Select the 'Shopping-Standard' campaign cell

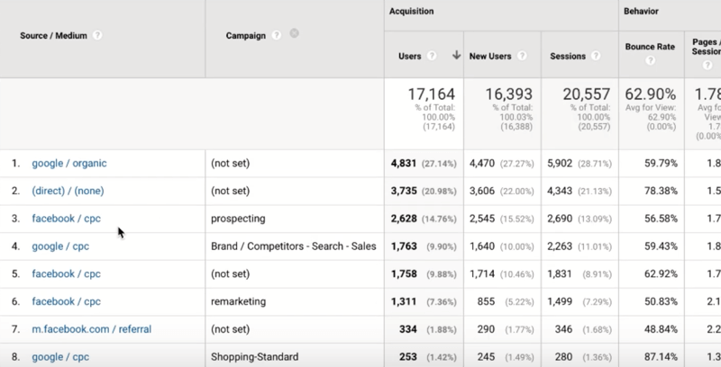[x=255, y=357]
